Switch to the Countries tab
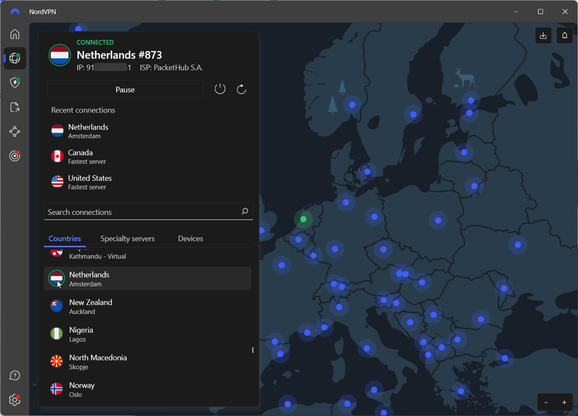The image size is (578, 416). coord(64,239)
